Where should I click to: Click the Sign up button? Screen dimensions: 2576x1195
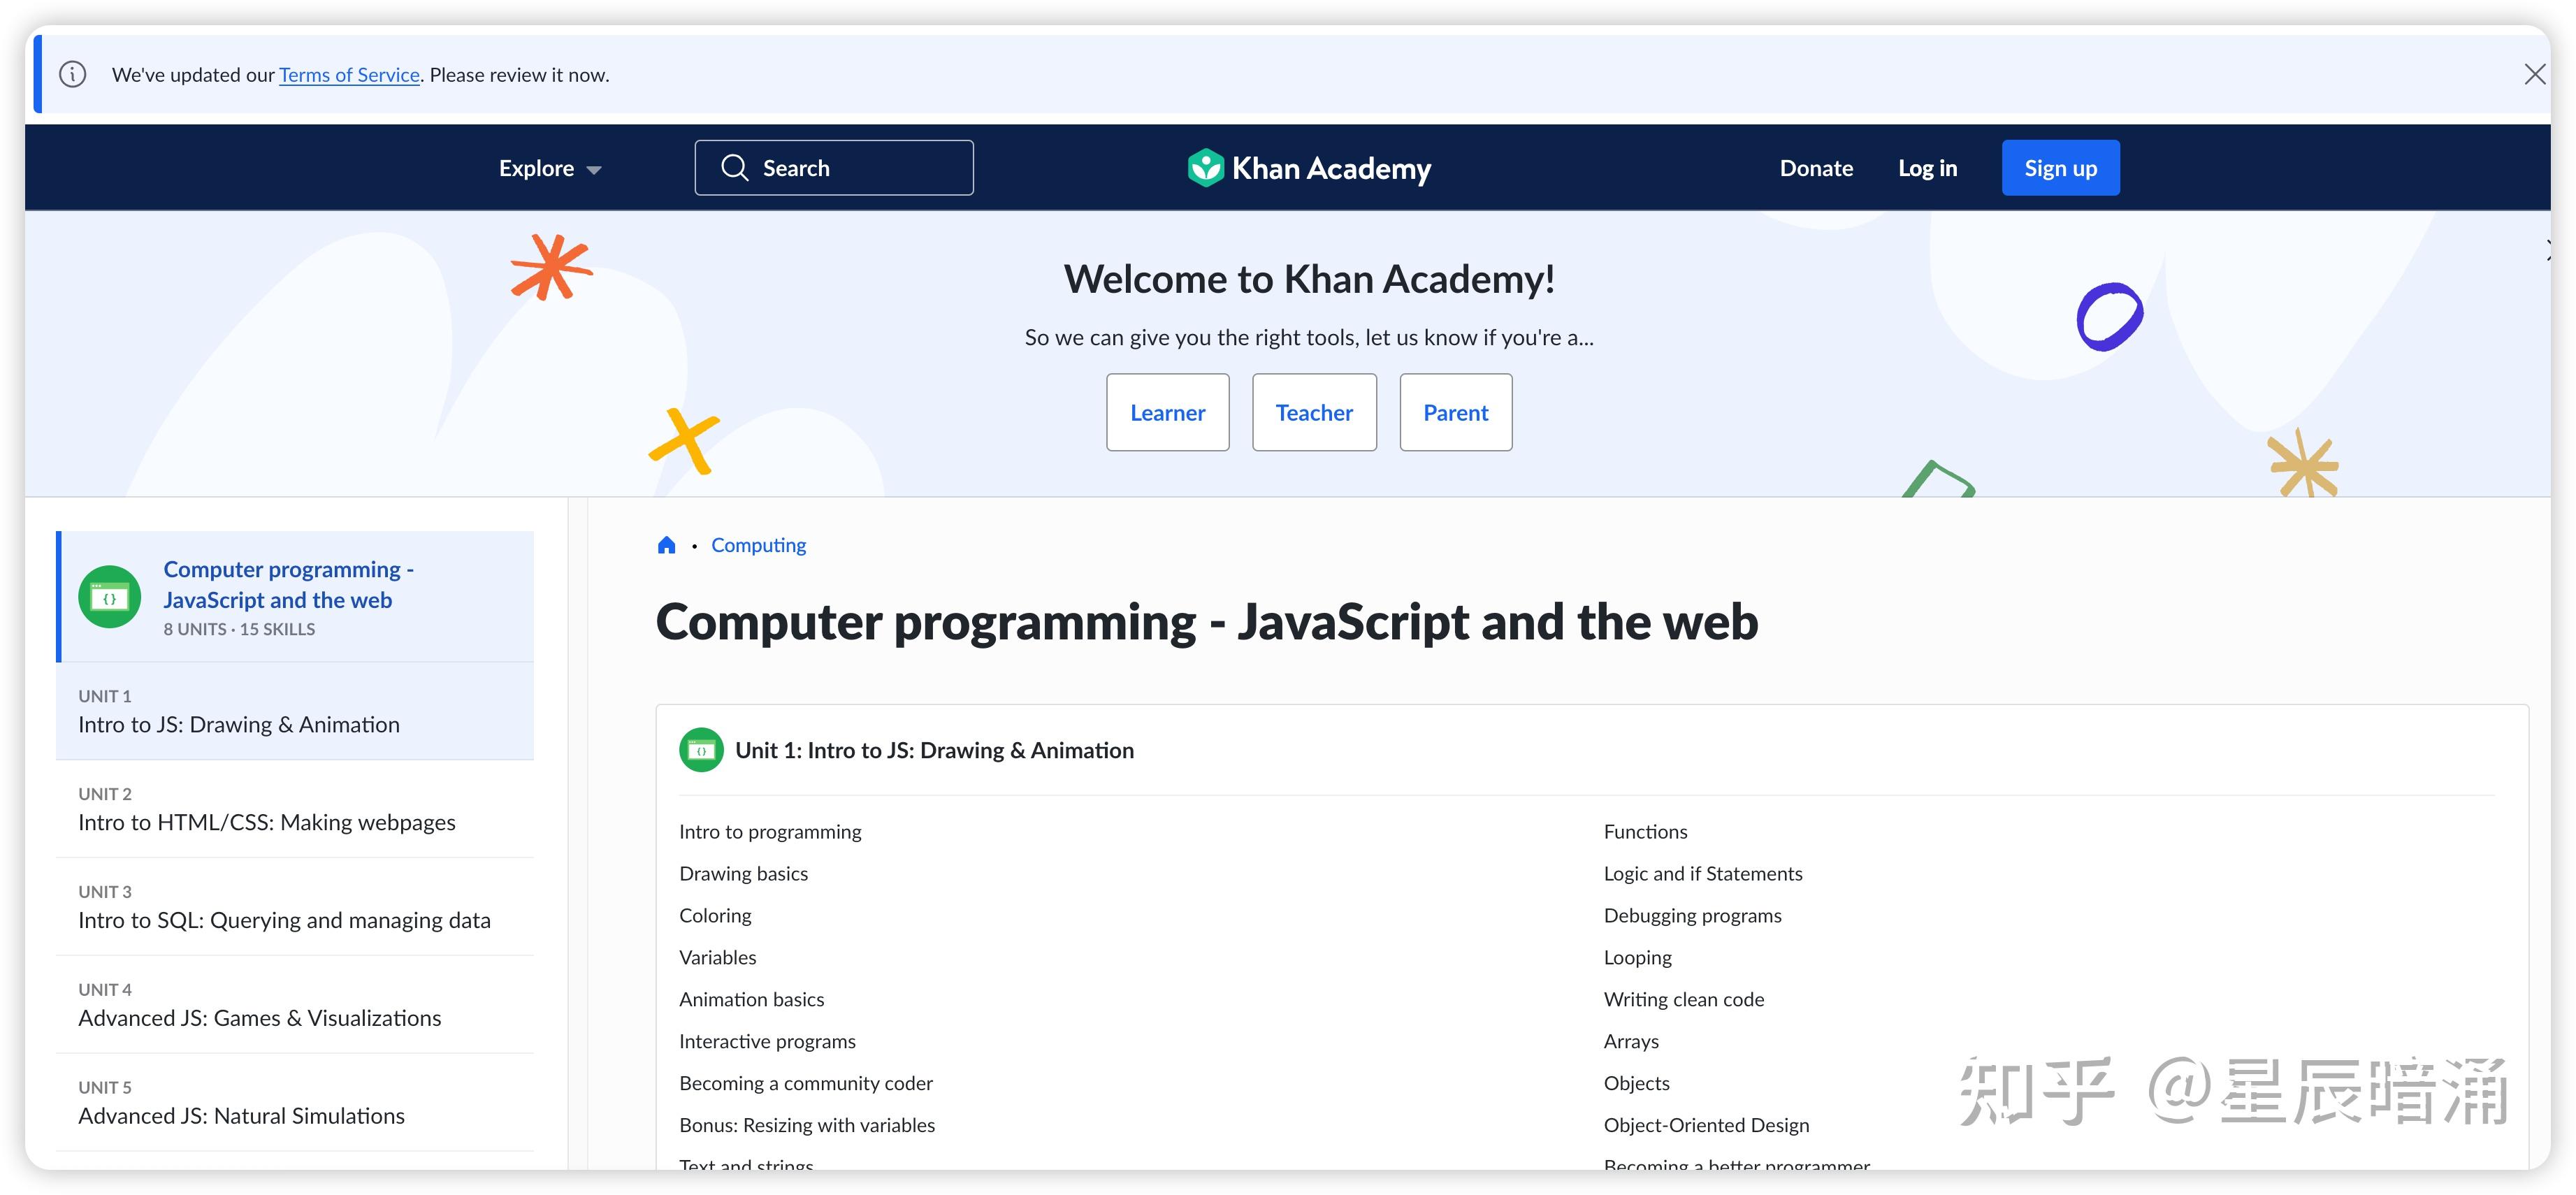2060,168
